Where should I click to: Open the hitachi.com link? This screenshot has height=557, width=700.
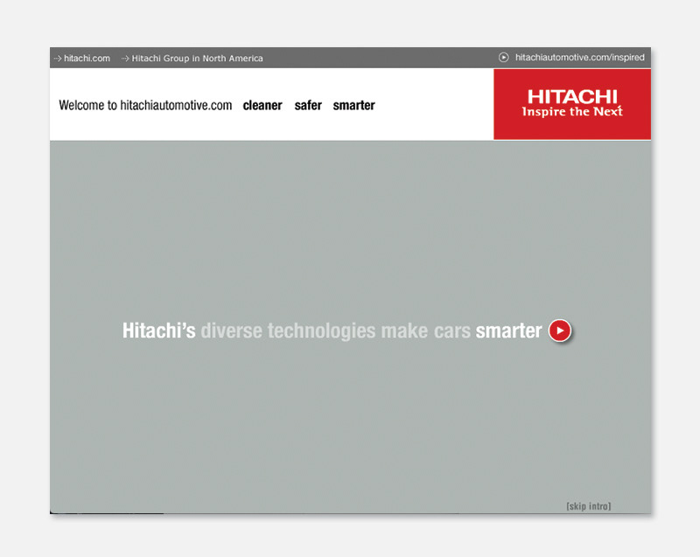click(87, 59)
